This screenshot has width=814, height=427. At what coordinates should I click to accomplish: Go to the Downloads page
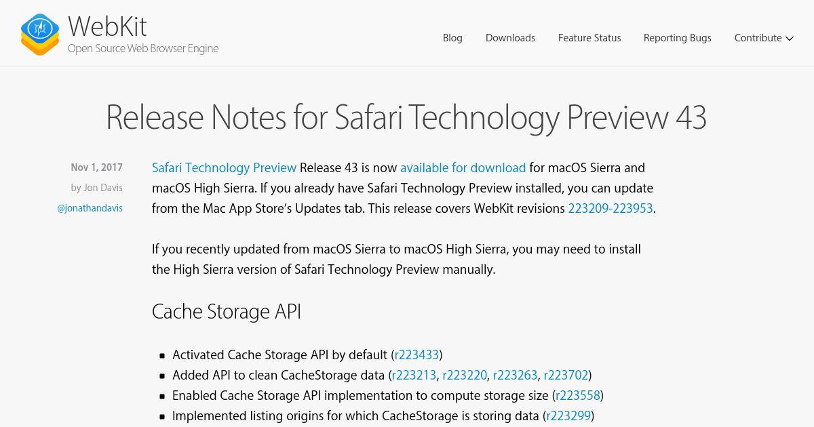[x=510, y=38]
